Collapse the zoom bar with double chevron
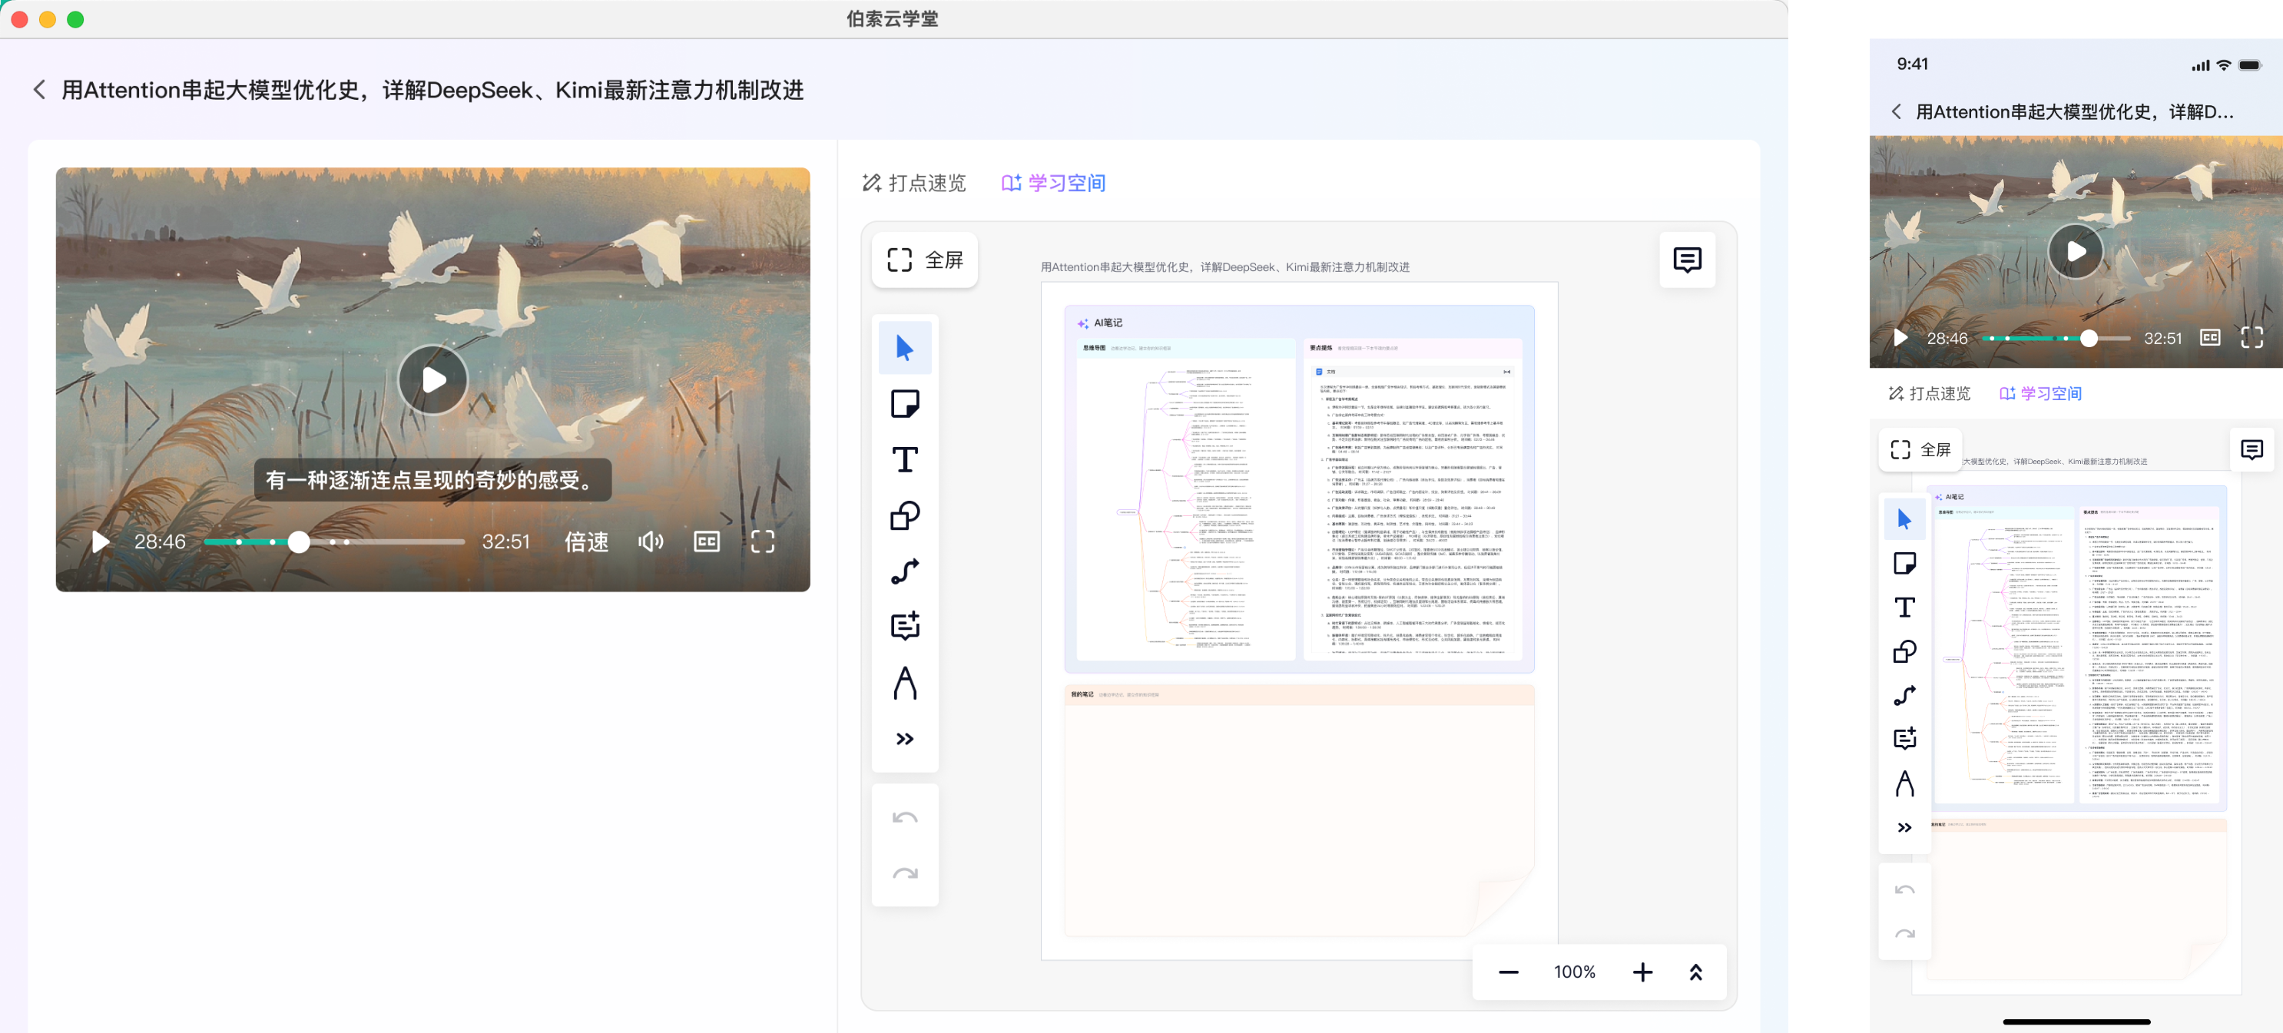This screenshot has height=1033, width=2283. 1695,972
